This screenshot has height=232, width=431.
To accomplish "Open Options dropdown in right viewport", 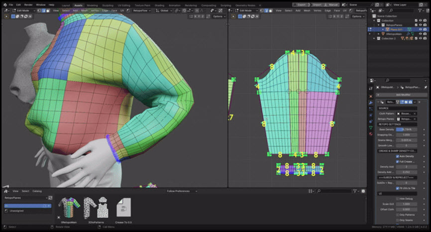I will coord(358,16).
